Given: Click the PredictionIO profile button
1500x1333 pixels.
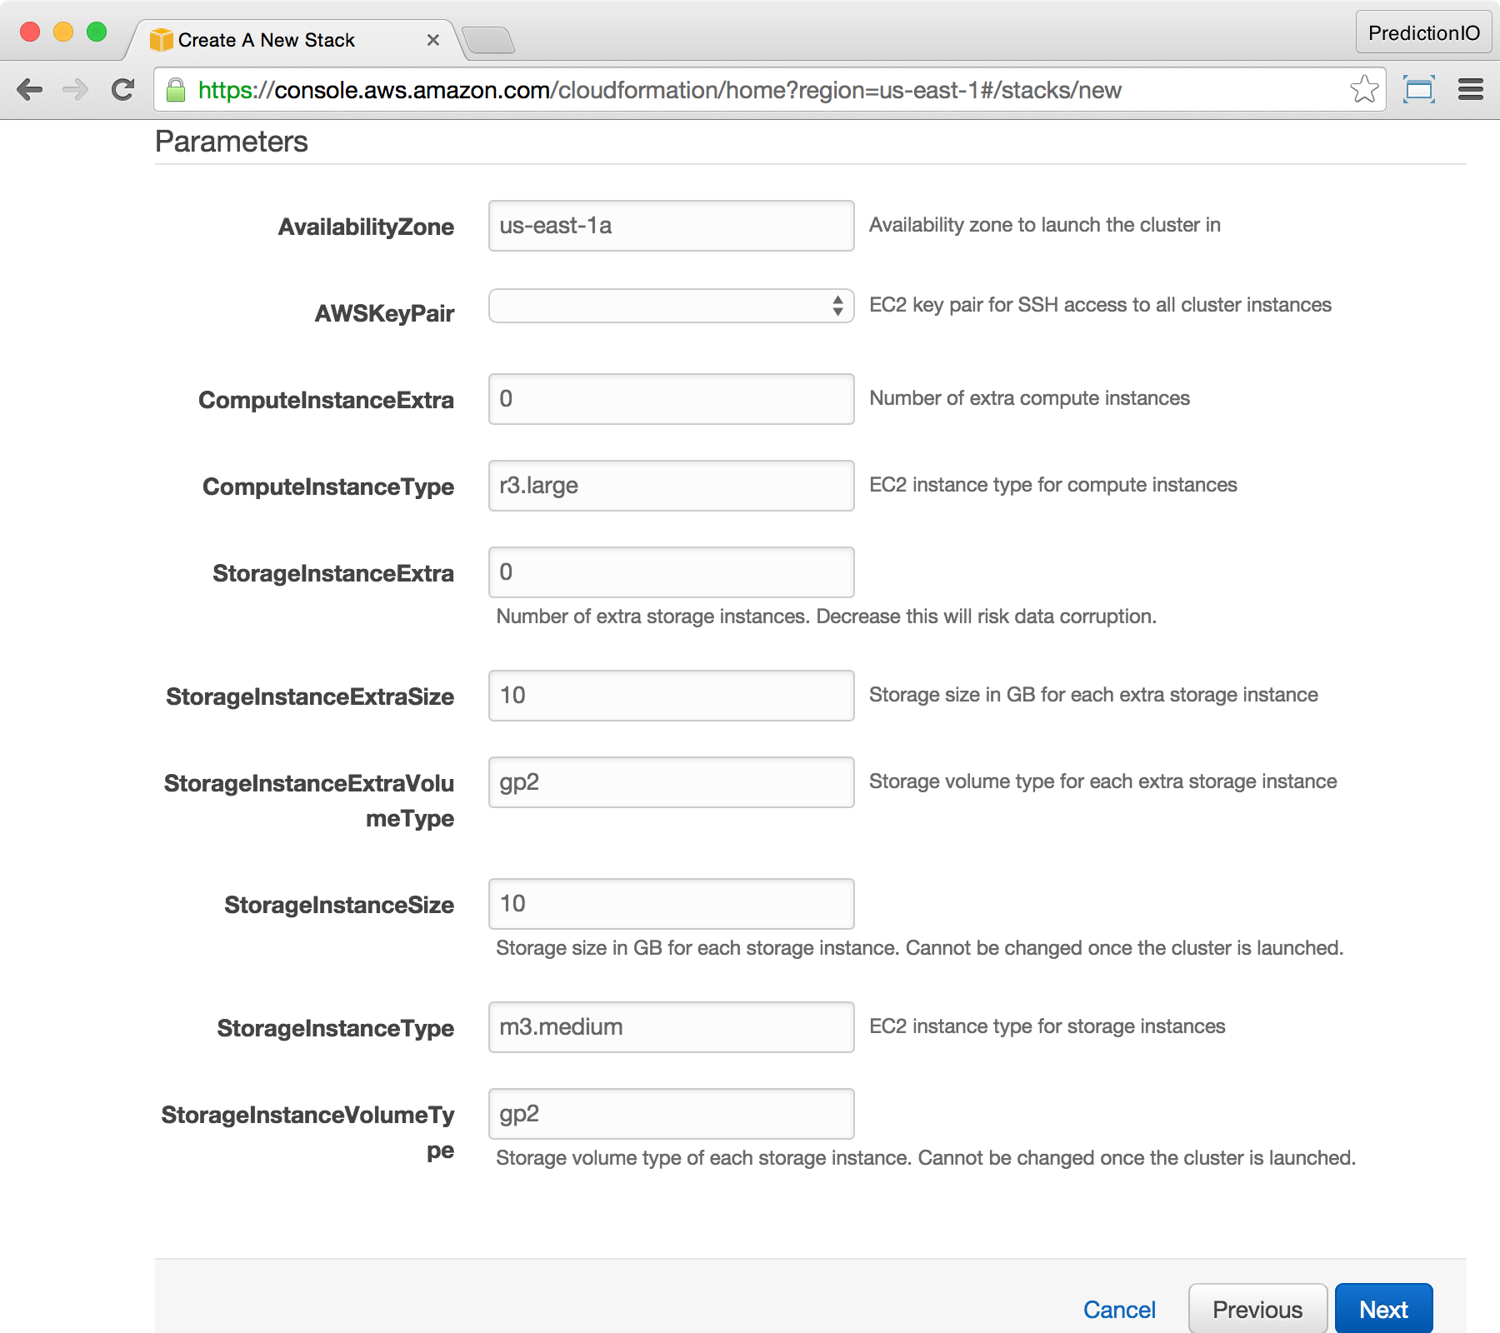Looking at the screenshot, I should [x=1423, y=32].
